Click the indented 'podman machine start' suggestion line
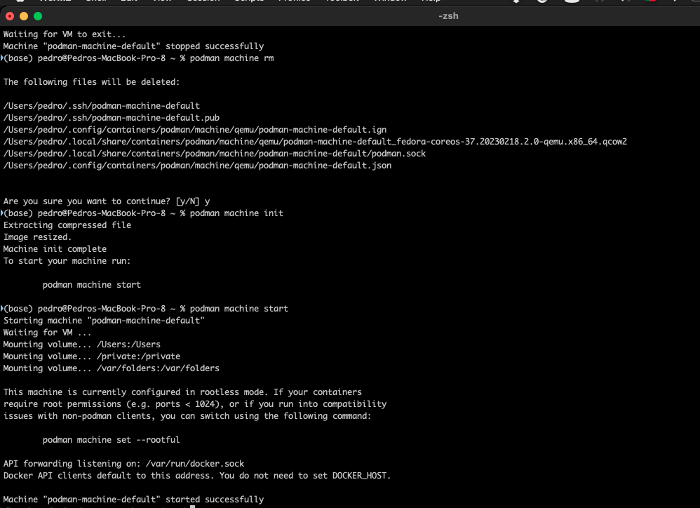The height and width of the screenshot is (508, 700). [91, 285]
